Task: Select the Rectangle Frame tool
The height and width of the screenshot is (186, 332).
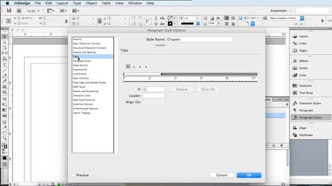Action: 5,87
